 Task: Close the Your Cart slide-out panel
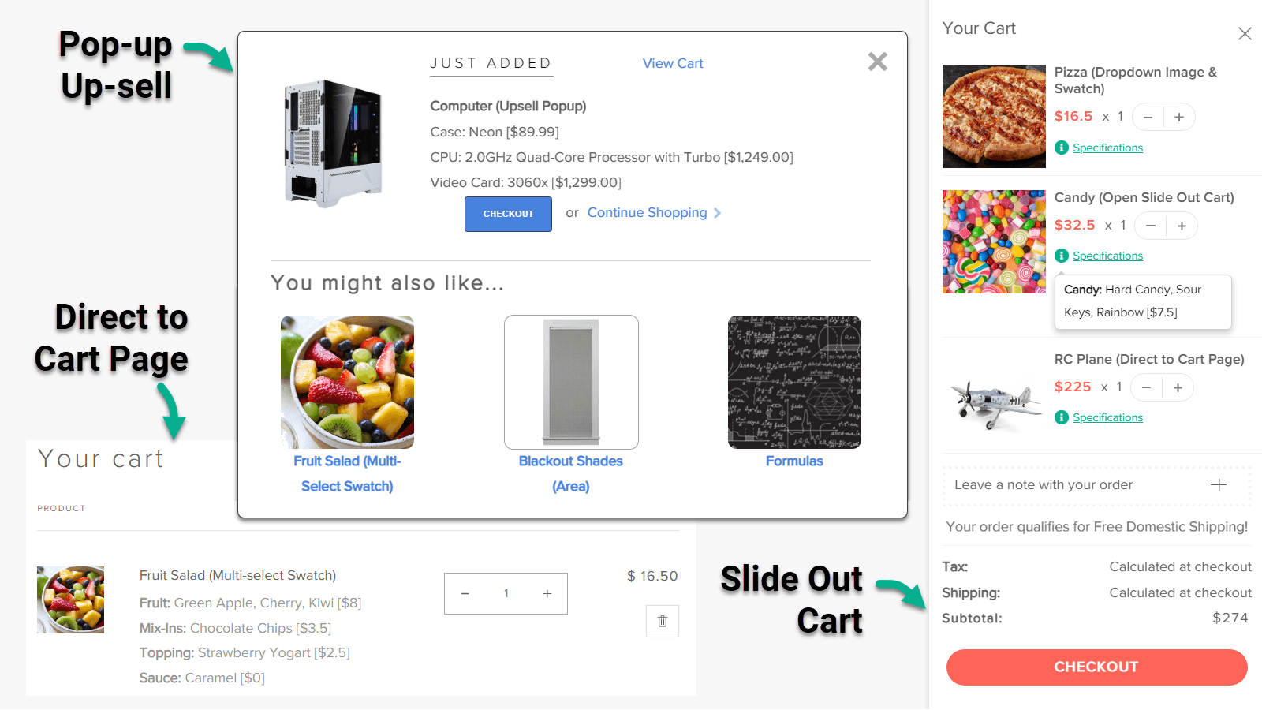pos(1245,34)
